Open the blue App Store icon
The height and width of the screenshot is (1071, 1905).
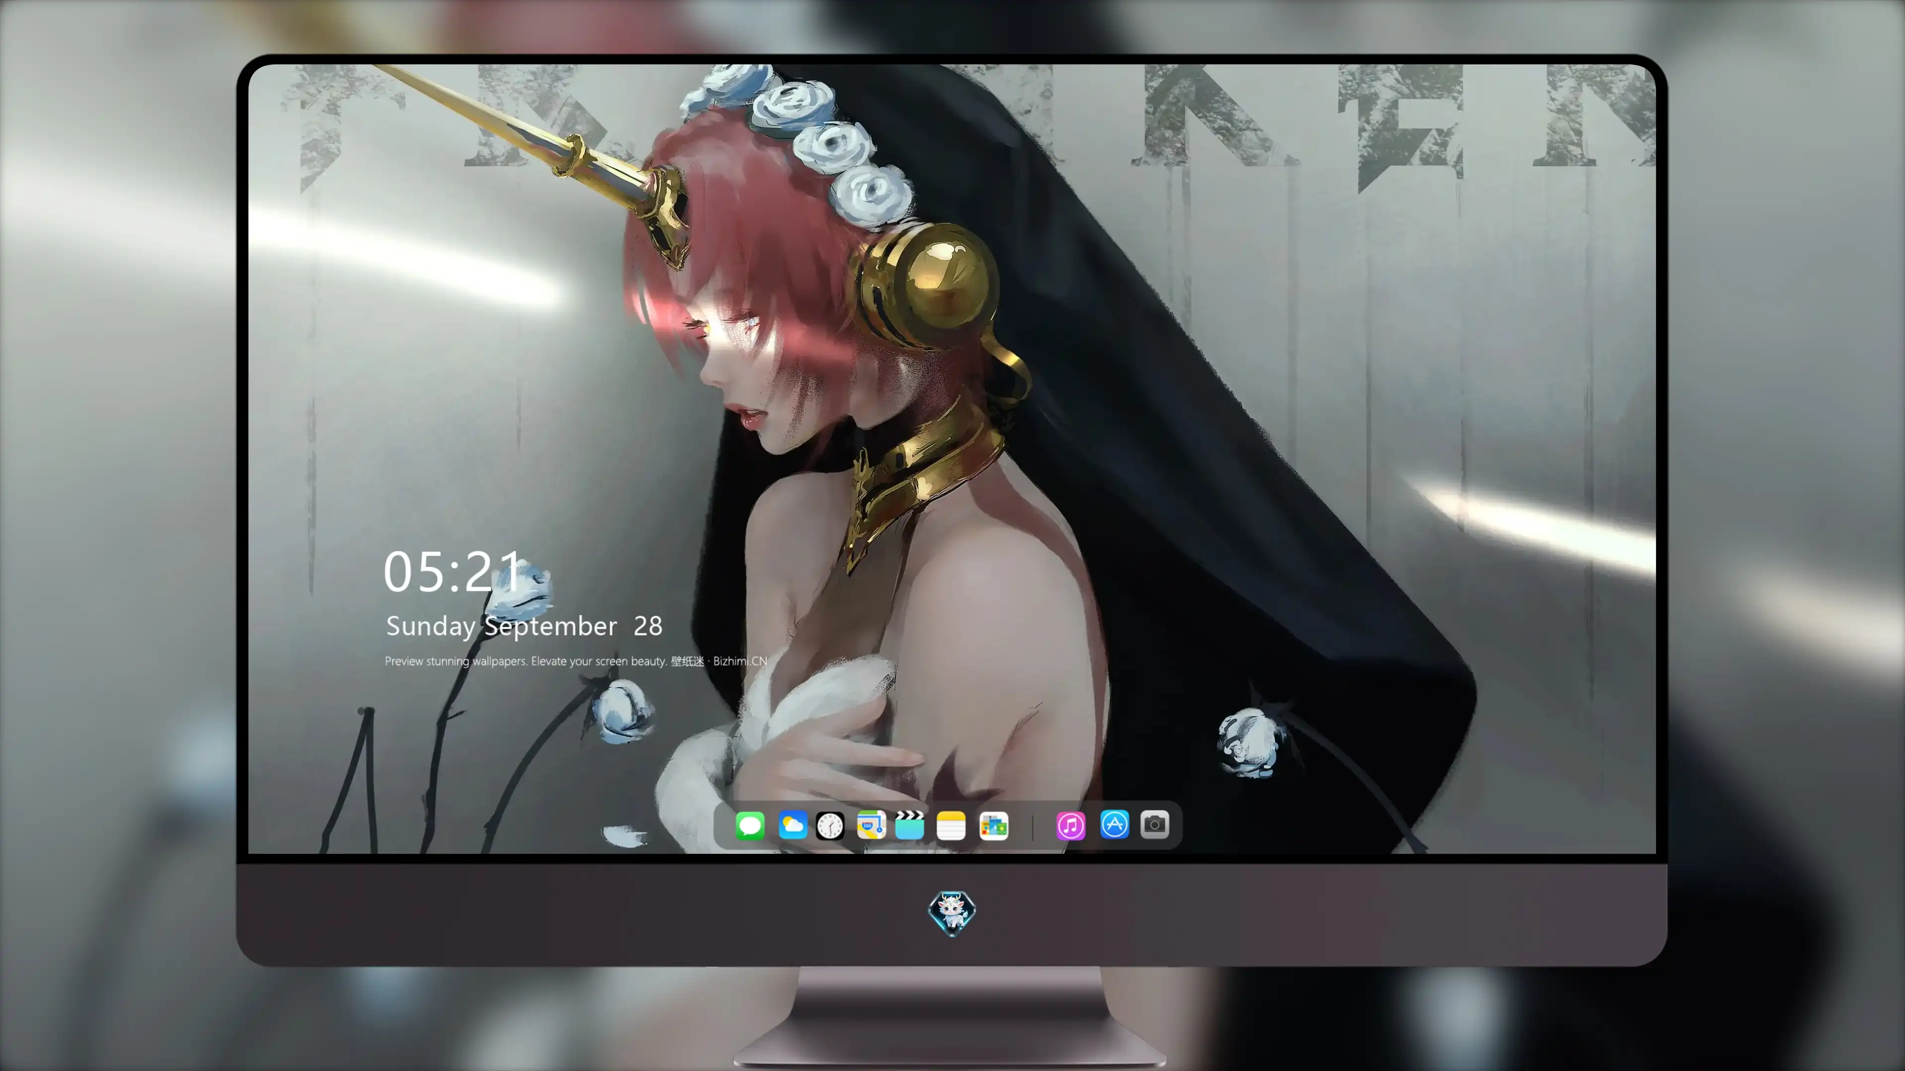click(x=1114, y=824)
